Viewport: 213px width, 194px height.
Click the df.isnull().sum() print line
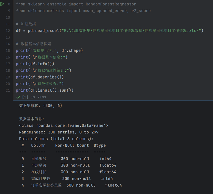45,91
